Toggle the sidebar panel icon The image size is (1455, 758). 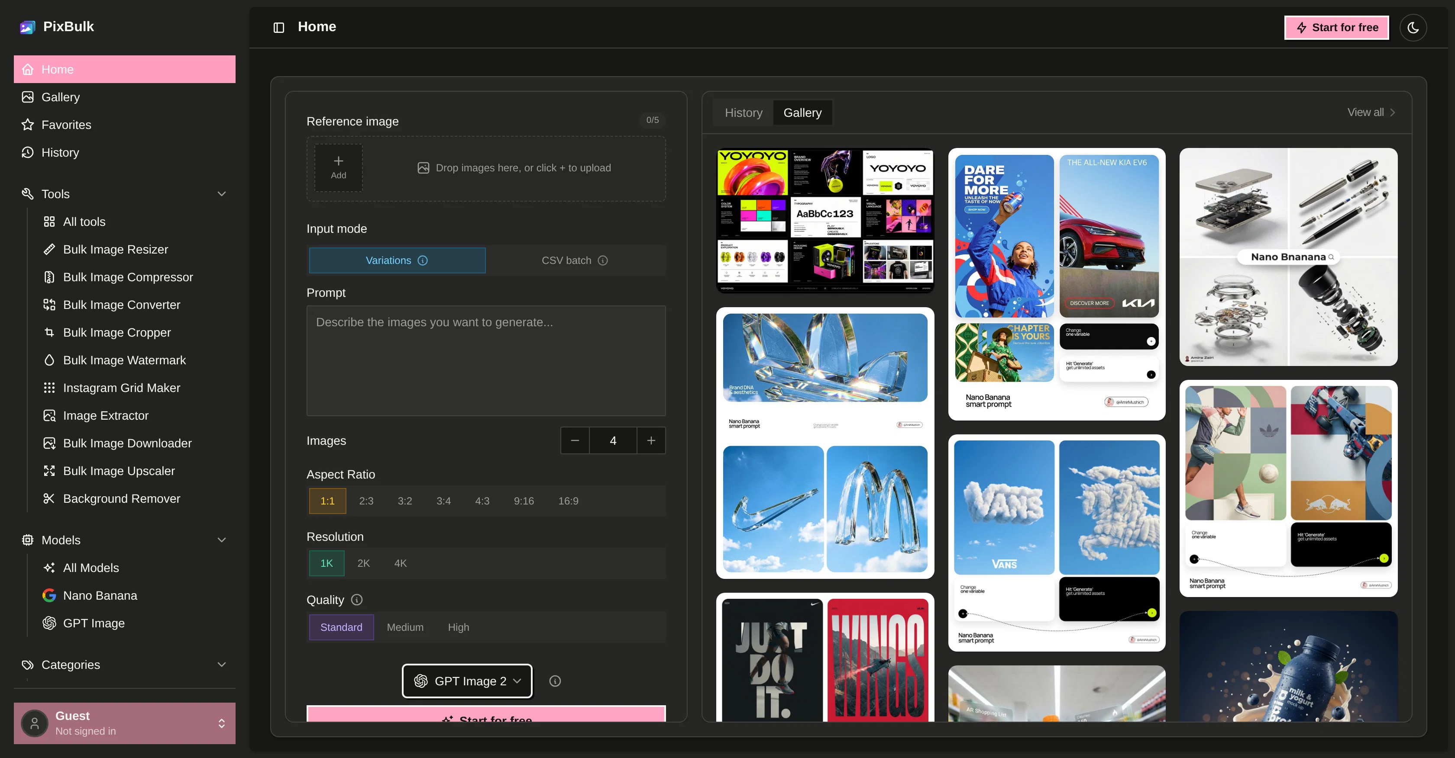[278, 28]
